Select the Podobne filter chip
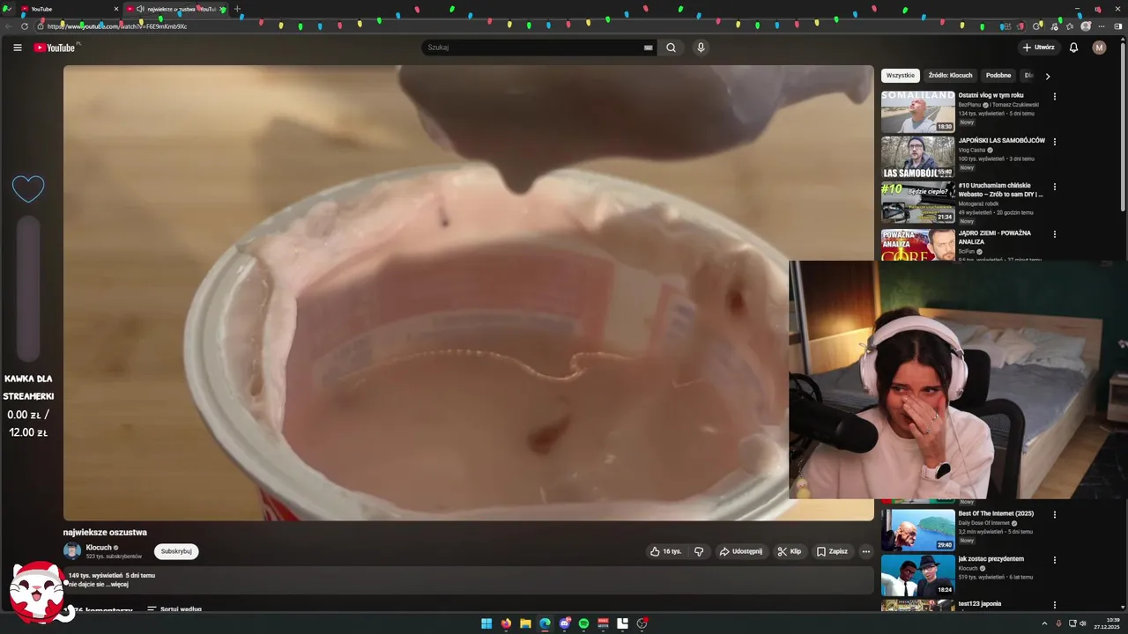1128x634 pixels. [998, 76]
